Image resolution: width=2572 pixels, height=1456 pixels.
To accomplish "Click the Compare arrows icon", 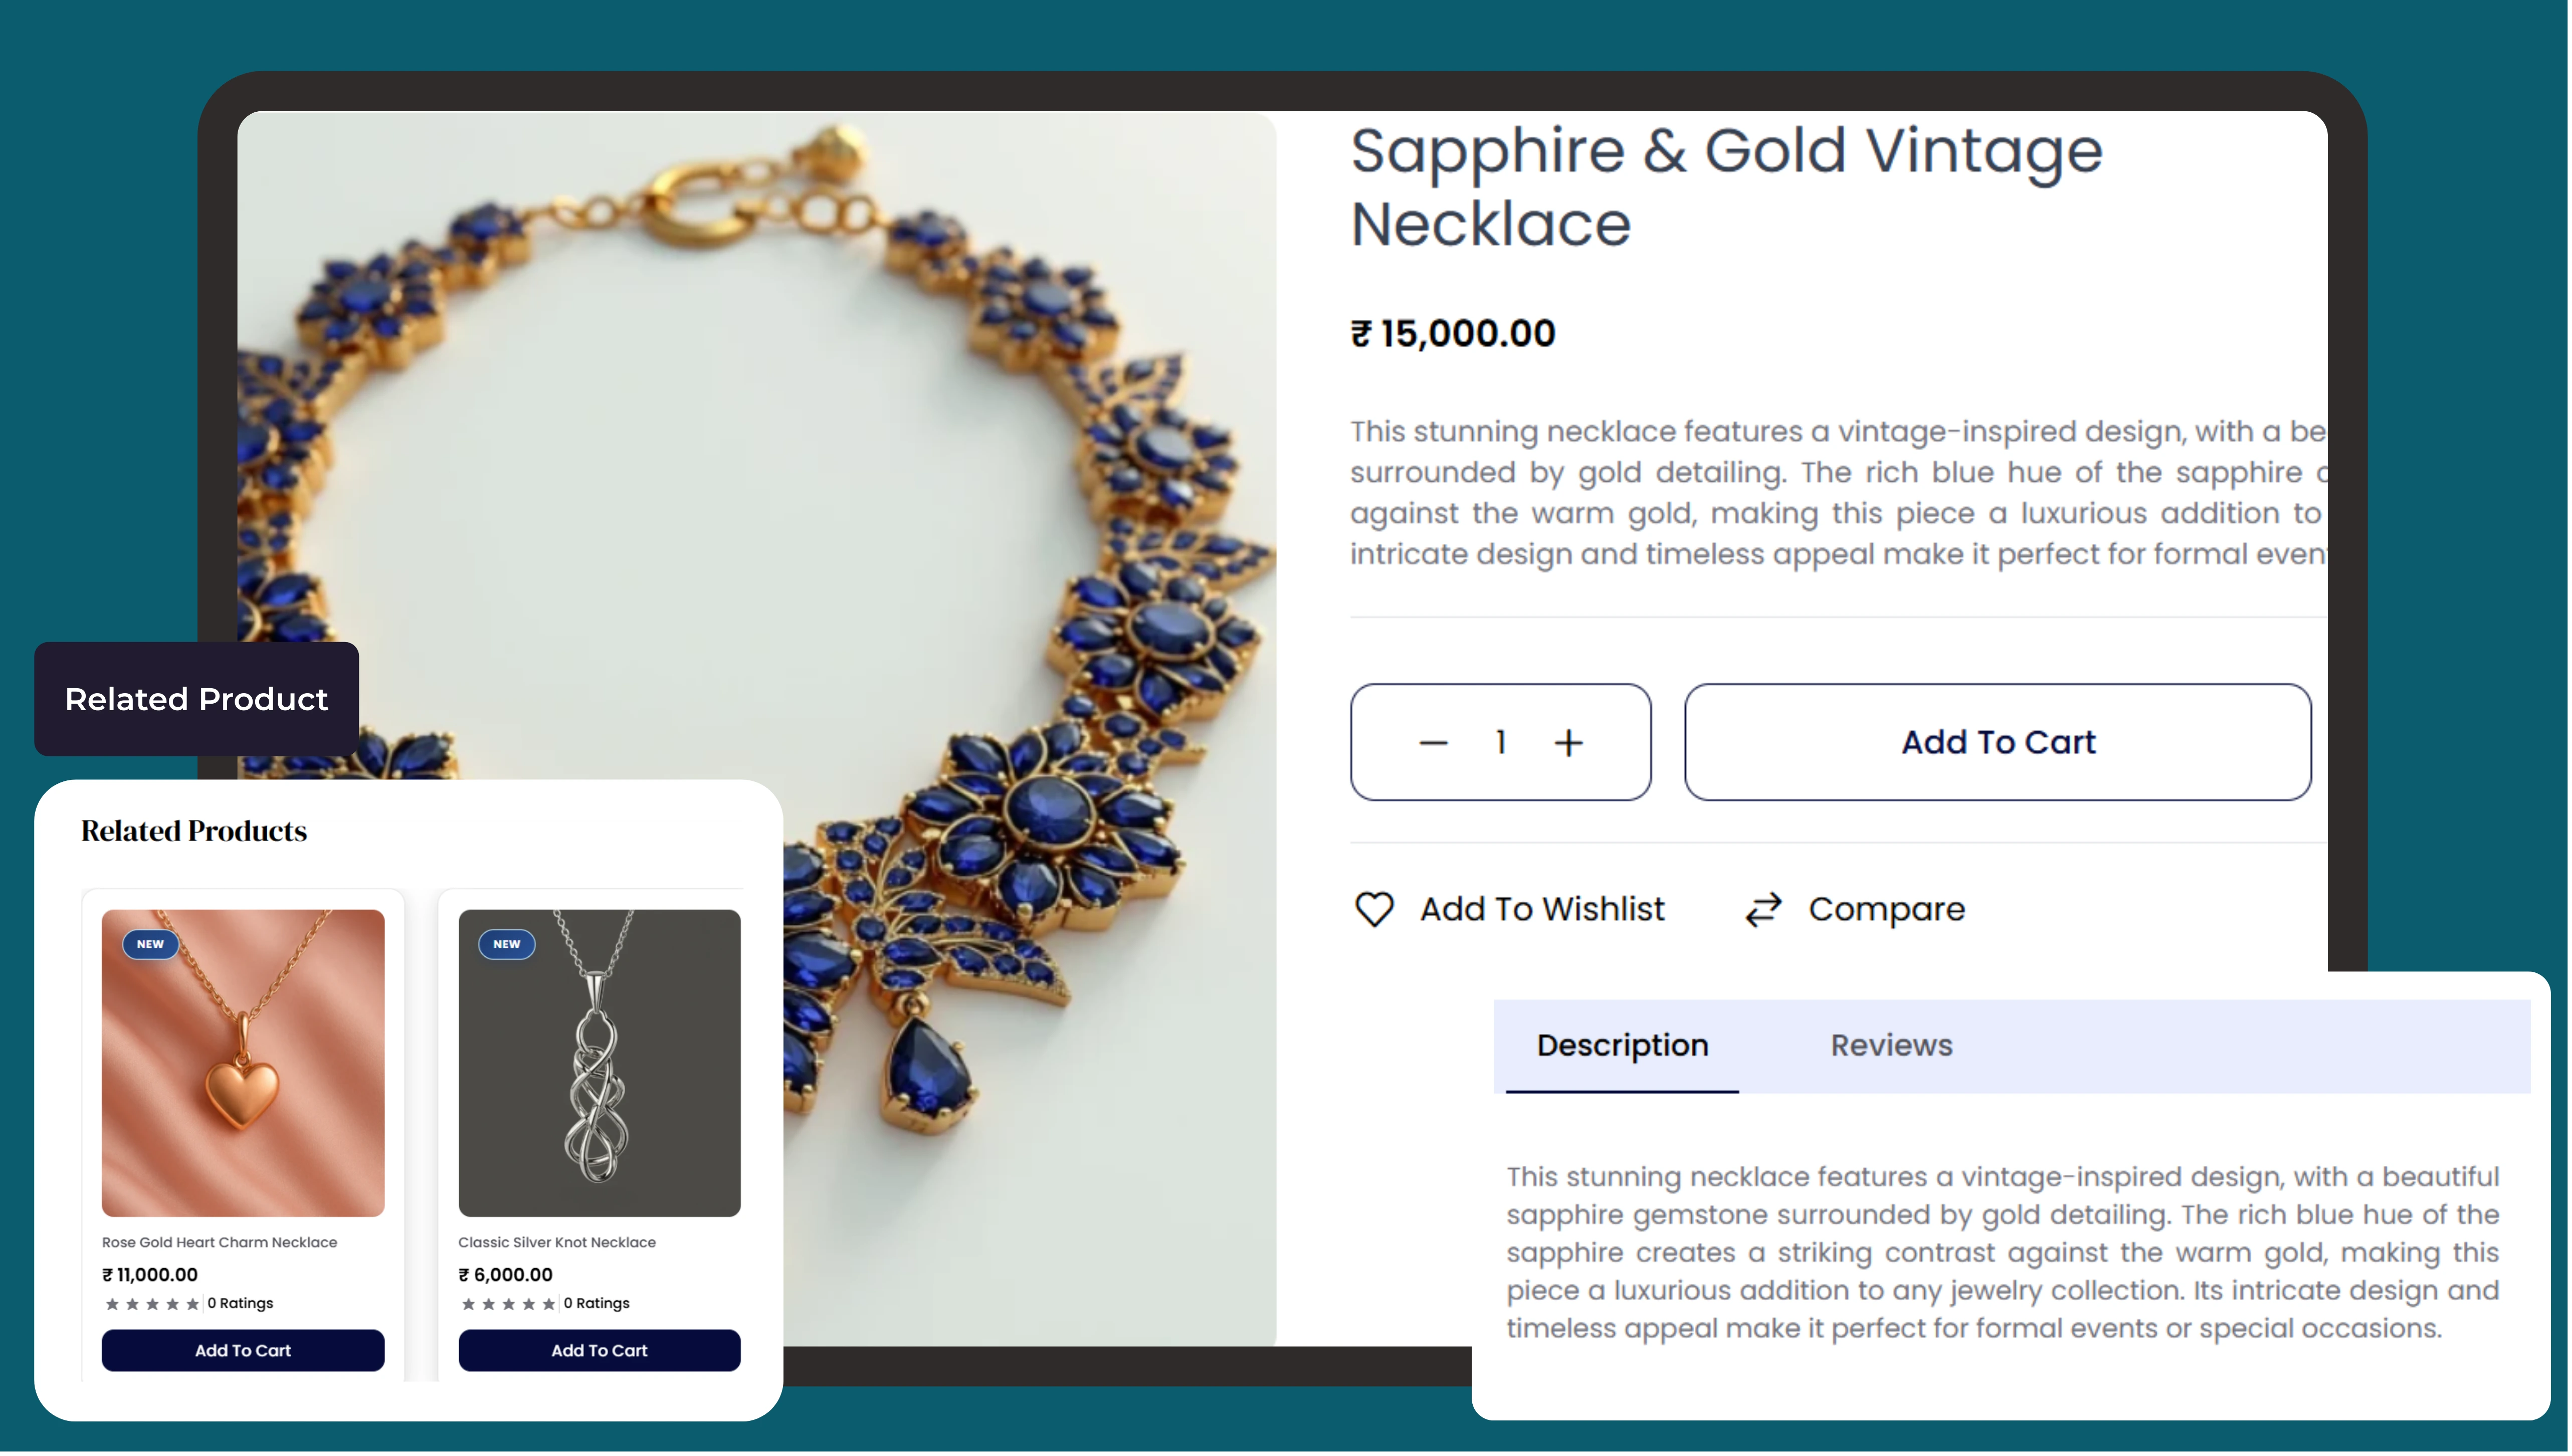I will [1764, 910].
